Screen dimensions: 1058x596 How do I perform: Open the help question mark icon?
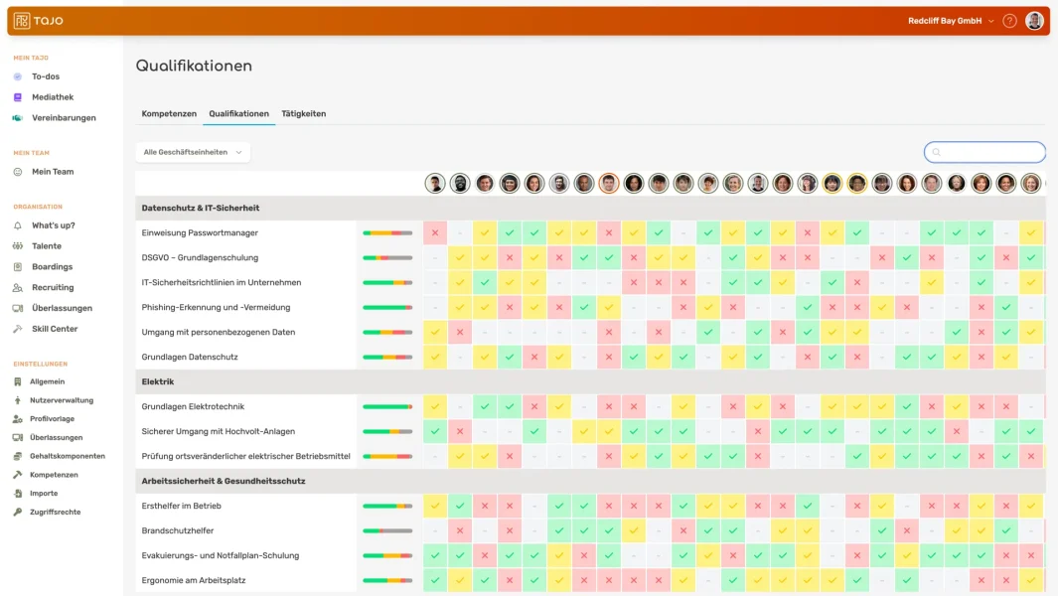[x=1009, y=21]
